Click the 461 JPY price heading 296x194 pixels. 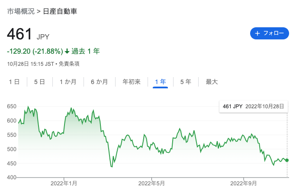(28, 34)
